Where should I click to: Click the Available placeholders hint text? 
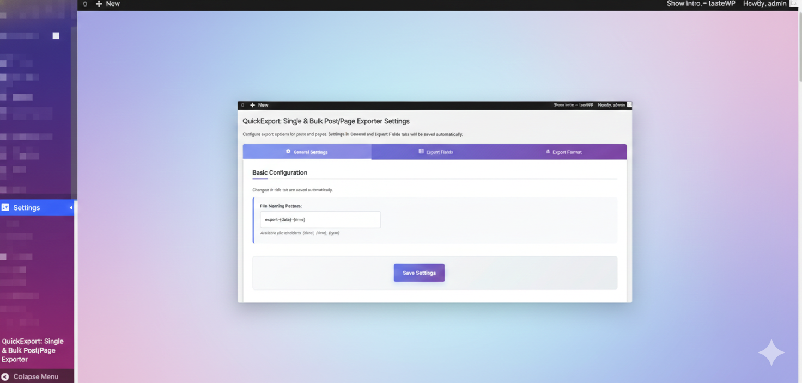tap(300, 233)
